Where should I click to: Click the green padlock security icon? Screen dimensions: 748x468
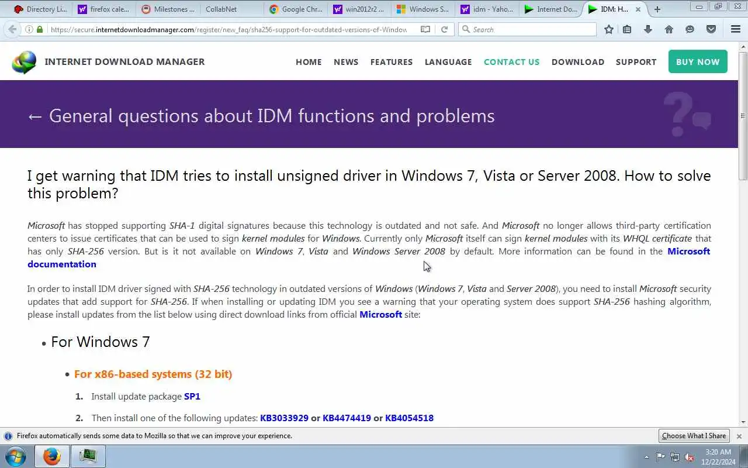39,29
